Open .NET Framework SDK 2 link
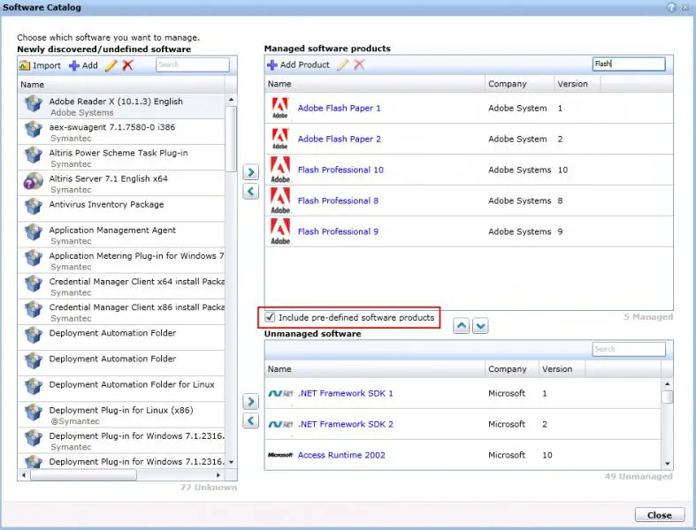Viewport: 696px width, 530px height. click(x=345, y=424)
